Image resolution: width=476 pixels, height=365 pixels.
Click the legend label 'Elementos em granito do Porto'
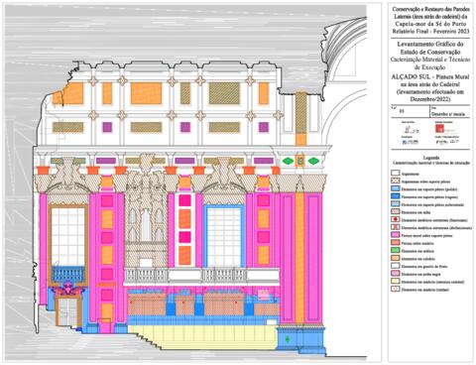424,266
